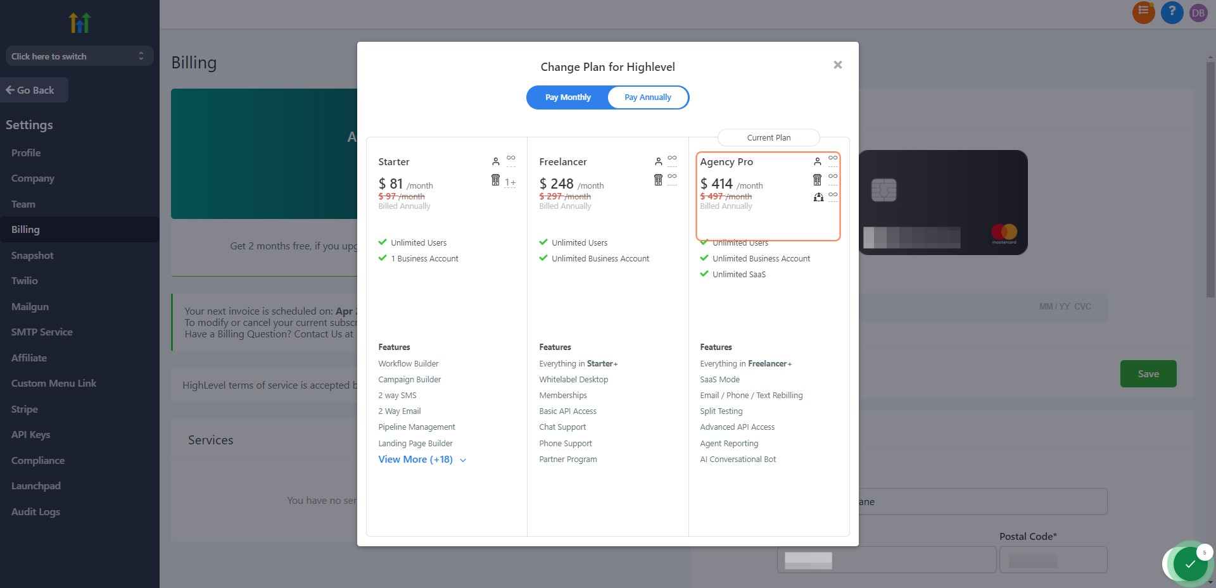Open Team settings

[23, 204]
